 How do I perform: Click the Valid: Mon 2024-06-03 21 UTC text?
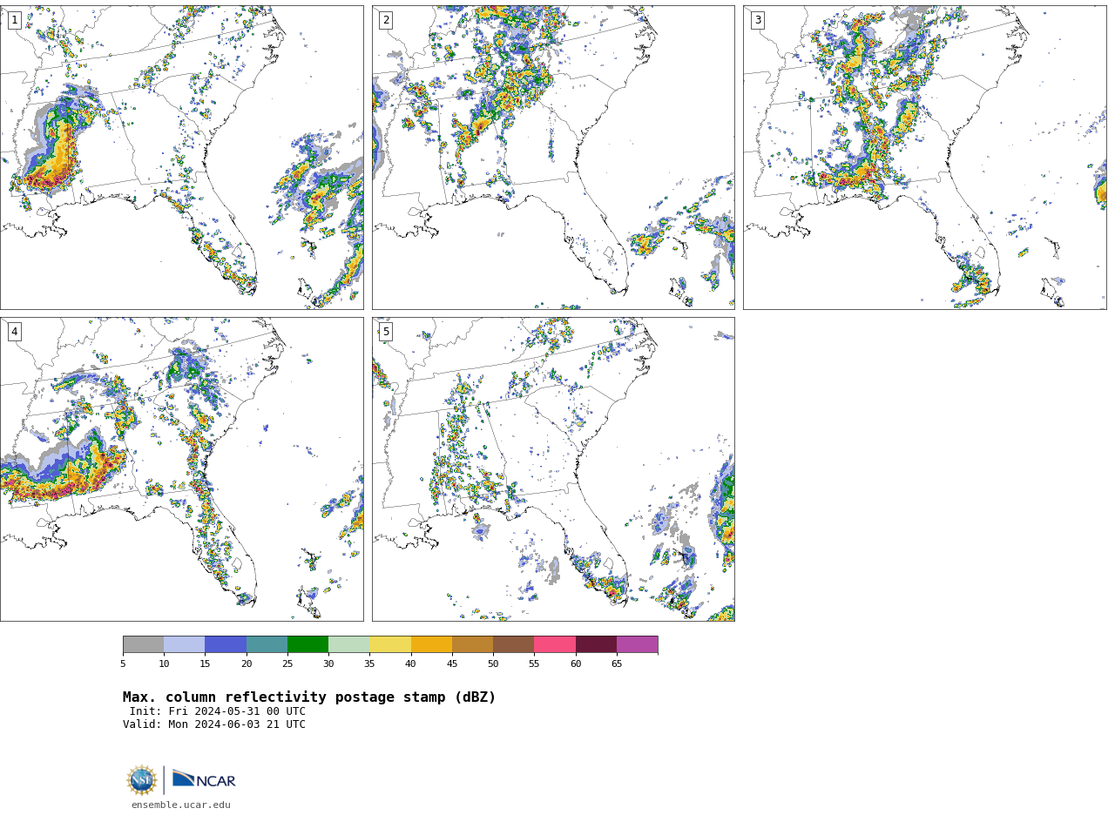tap(214, 724)
